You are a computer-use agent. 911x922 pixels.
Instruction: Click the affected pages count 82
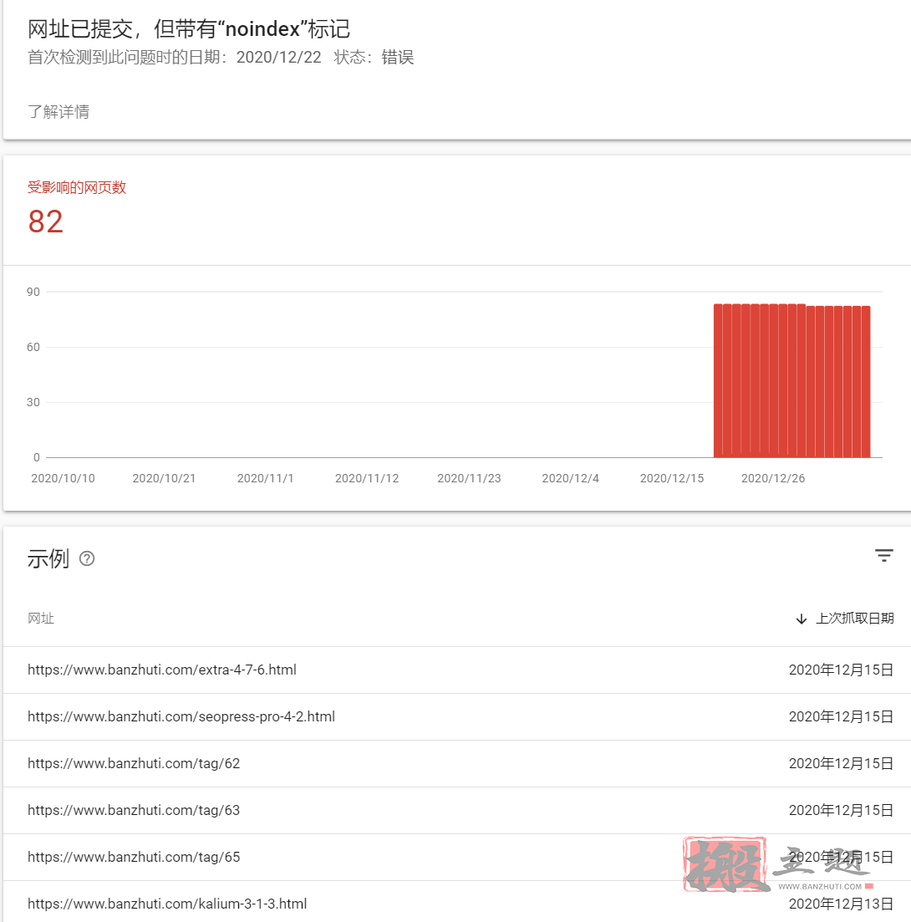45,222
